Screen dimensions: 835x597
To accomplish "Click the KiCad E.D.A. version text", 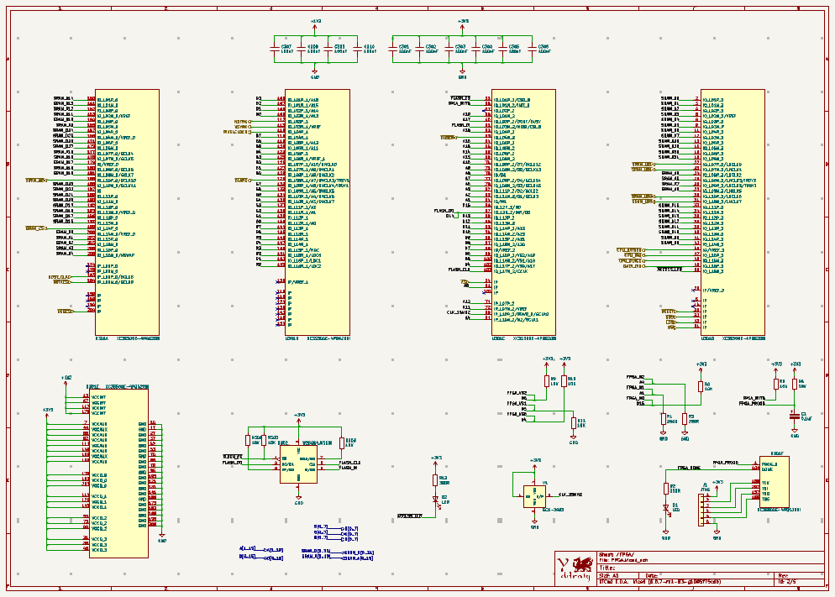I will [660, 581].
